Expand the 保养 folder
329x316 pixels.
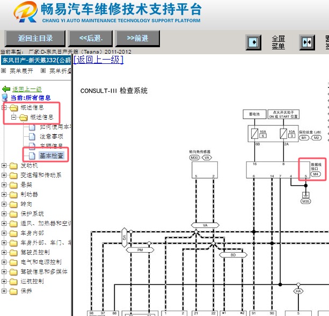(x=4, y=291)
